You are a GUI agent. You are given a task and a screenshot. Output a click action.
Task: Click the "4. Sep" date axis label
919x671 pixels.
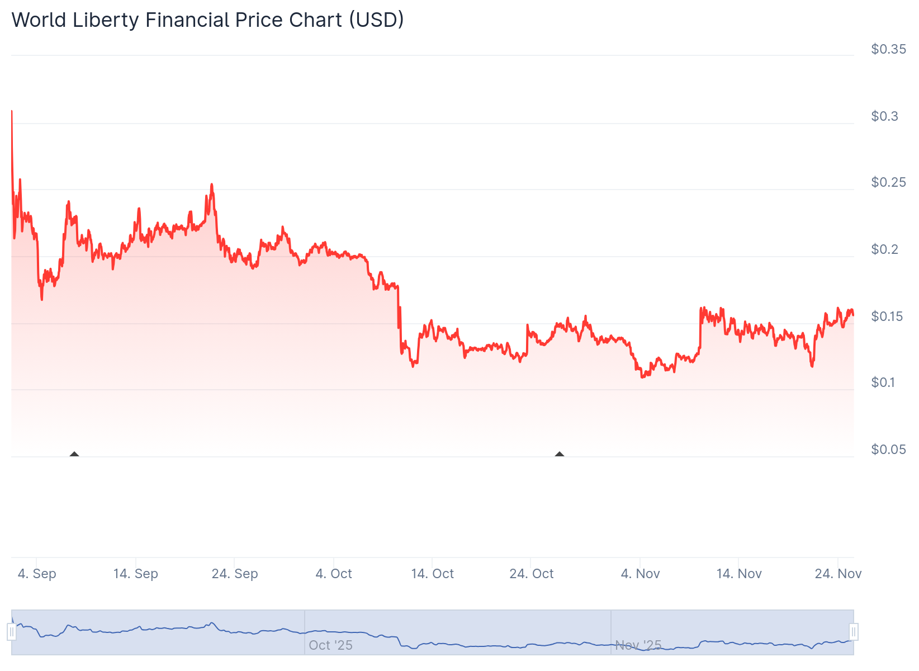tap(37, 574)
